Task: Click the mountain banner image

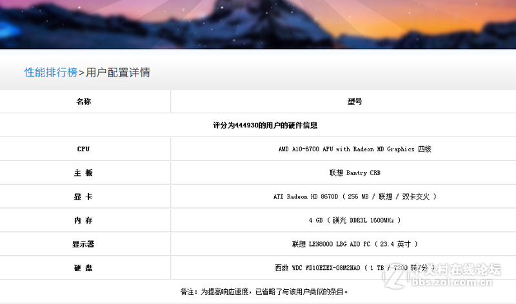Action: coord(258,24)
